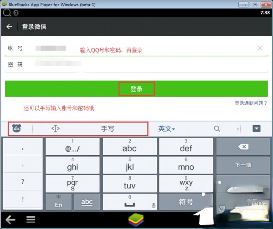Tap the 0 space bar key

tap(130, 202)
